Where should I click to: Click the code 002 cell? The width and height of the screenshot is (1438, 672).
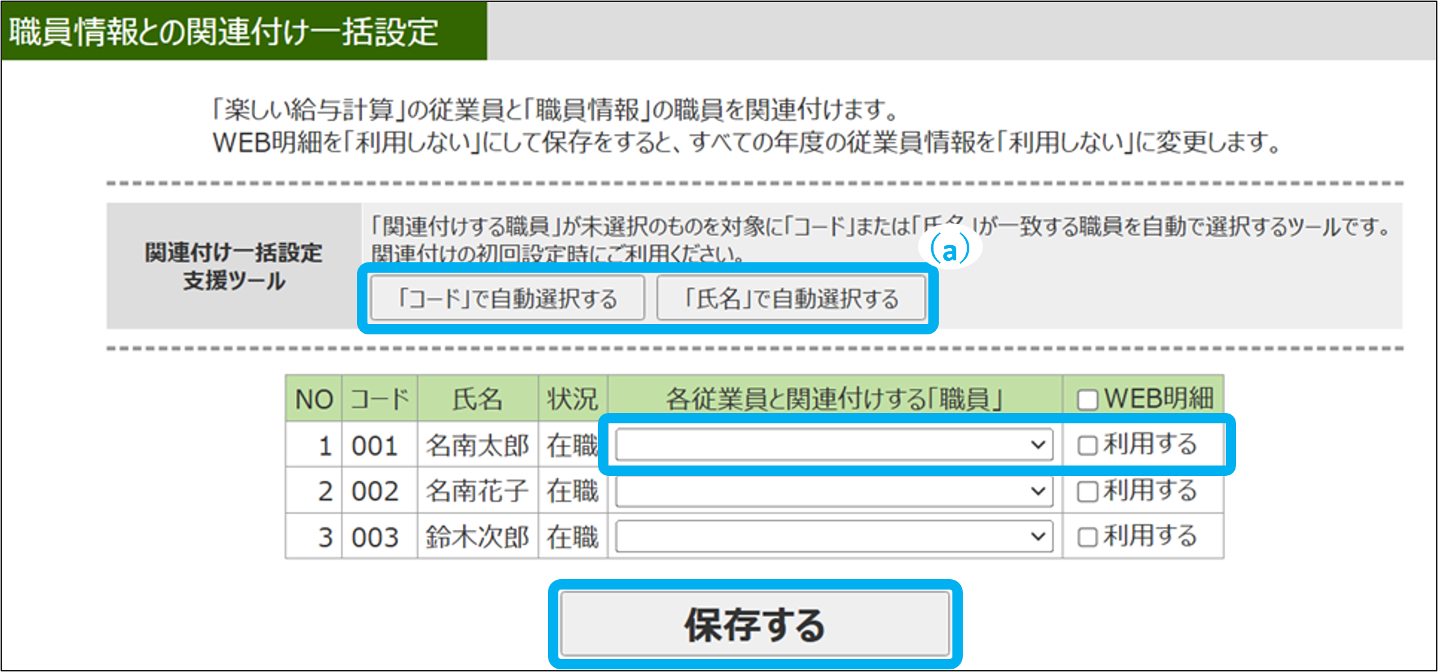tap(375, 492)
